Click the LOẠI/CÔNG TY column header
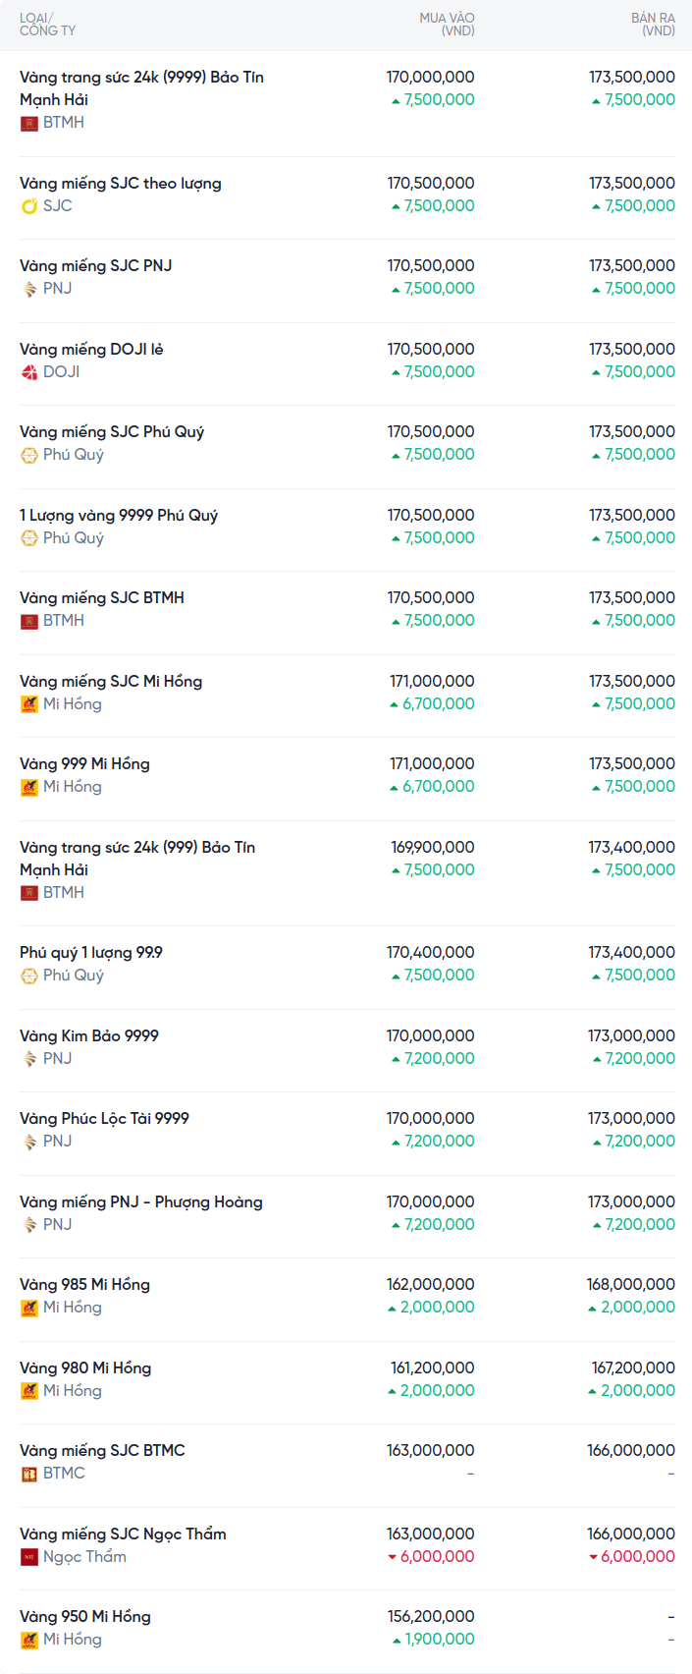The image size is (692, 1674). 47,25
